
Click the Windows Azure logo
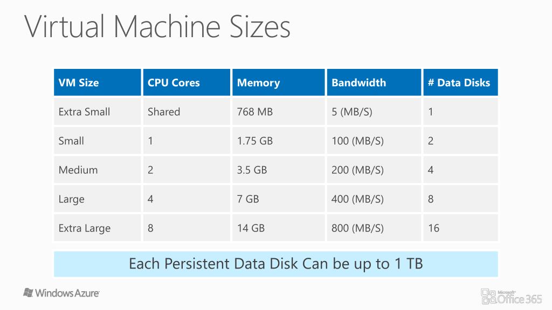pyautogui.click(x=61, y=293)
